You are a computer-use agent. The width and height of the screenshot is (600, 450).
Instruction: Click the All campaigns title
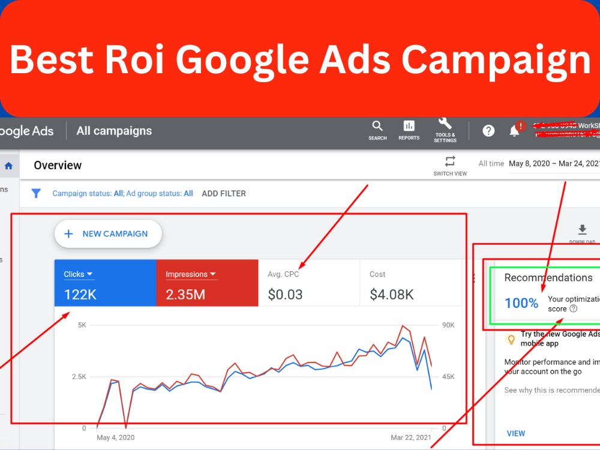[114, 131]
